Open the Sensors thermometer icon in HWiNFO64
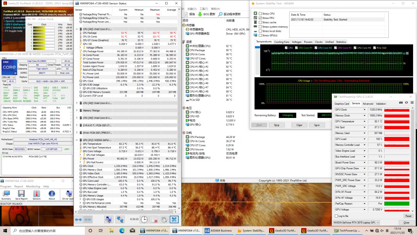 coord(37,194)
